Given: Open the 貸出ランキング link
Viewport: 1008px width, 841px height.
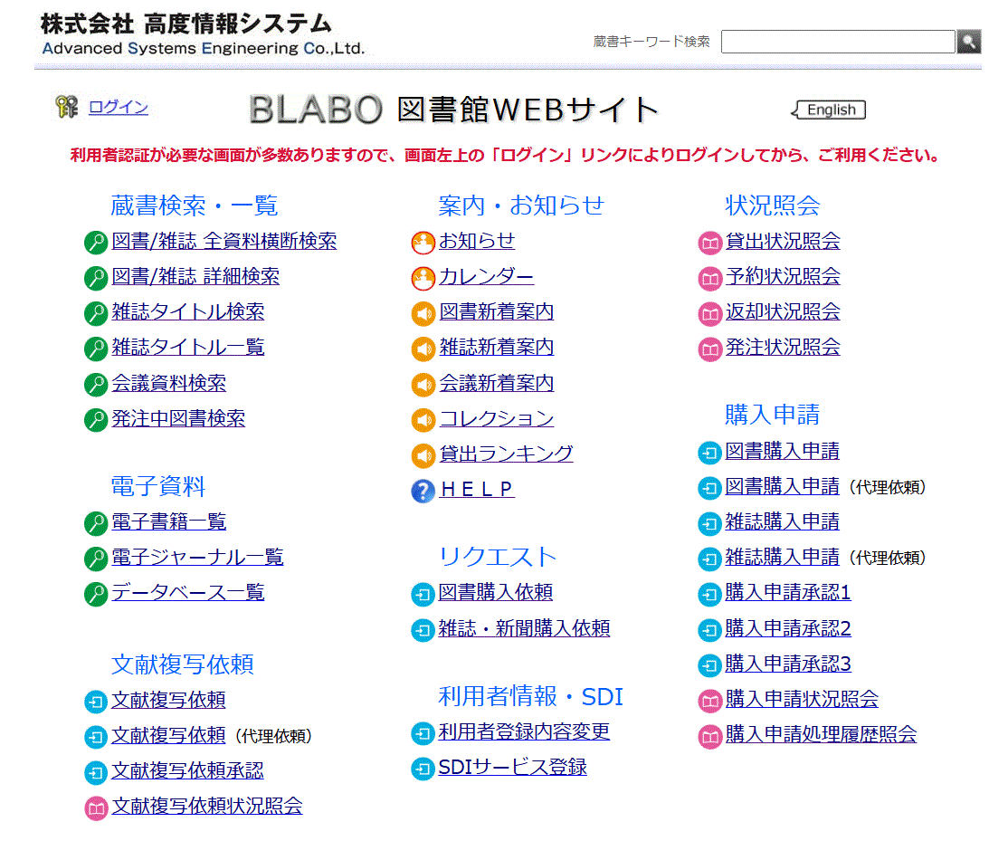Looking at the screenshot, I should [x=506, y=454].
